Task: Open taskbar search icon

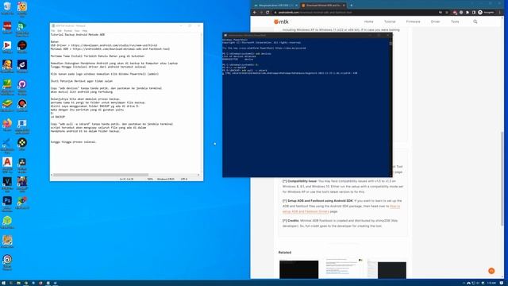Action: click(x=11, y=283)
